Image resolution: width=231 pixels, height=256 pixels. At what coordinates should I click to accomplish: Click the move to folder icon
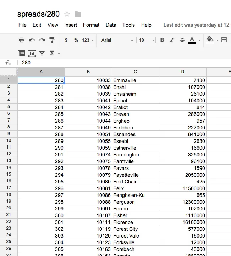[78, 14]
